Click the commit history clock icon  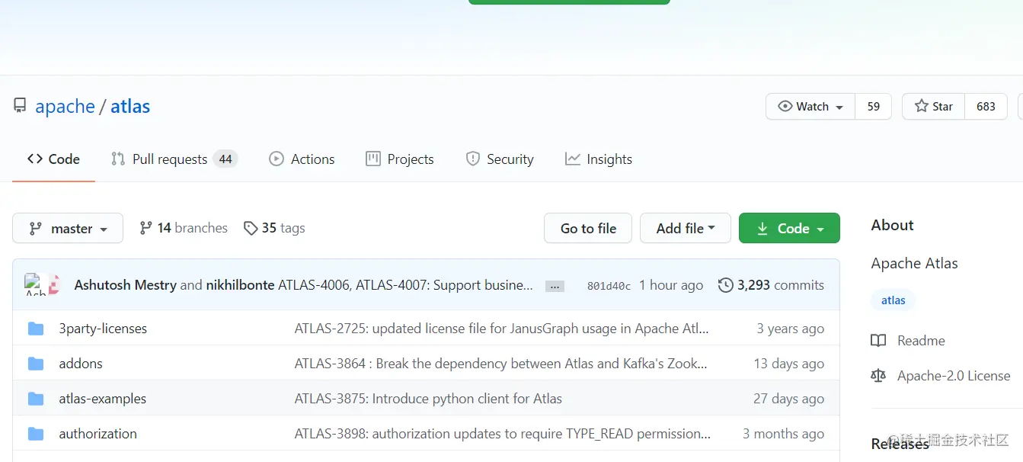click(x=726, y=285)
